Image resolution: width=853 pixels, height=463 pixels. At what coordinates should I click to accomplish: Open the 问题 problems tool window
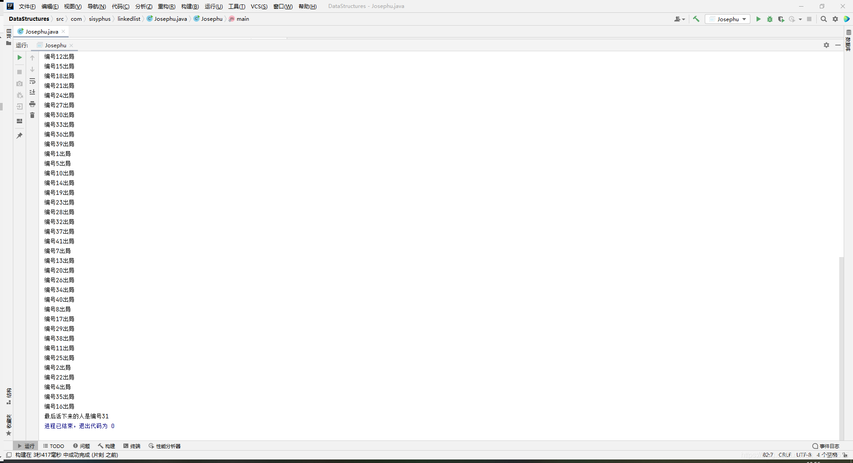[x=81, y=446]
